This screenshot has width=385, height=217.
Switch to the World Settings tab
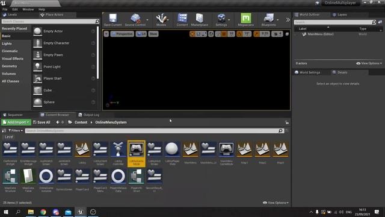pos(307,72)
